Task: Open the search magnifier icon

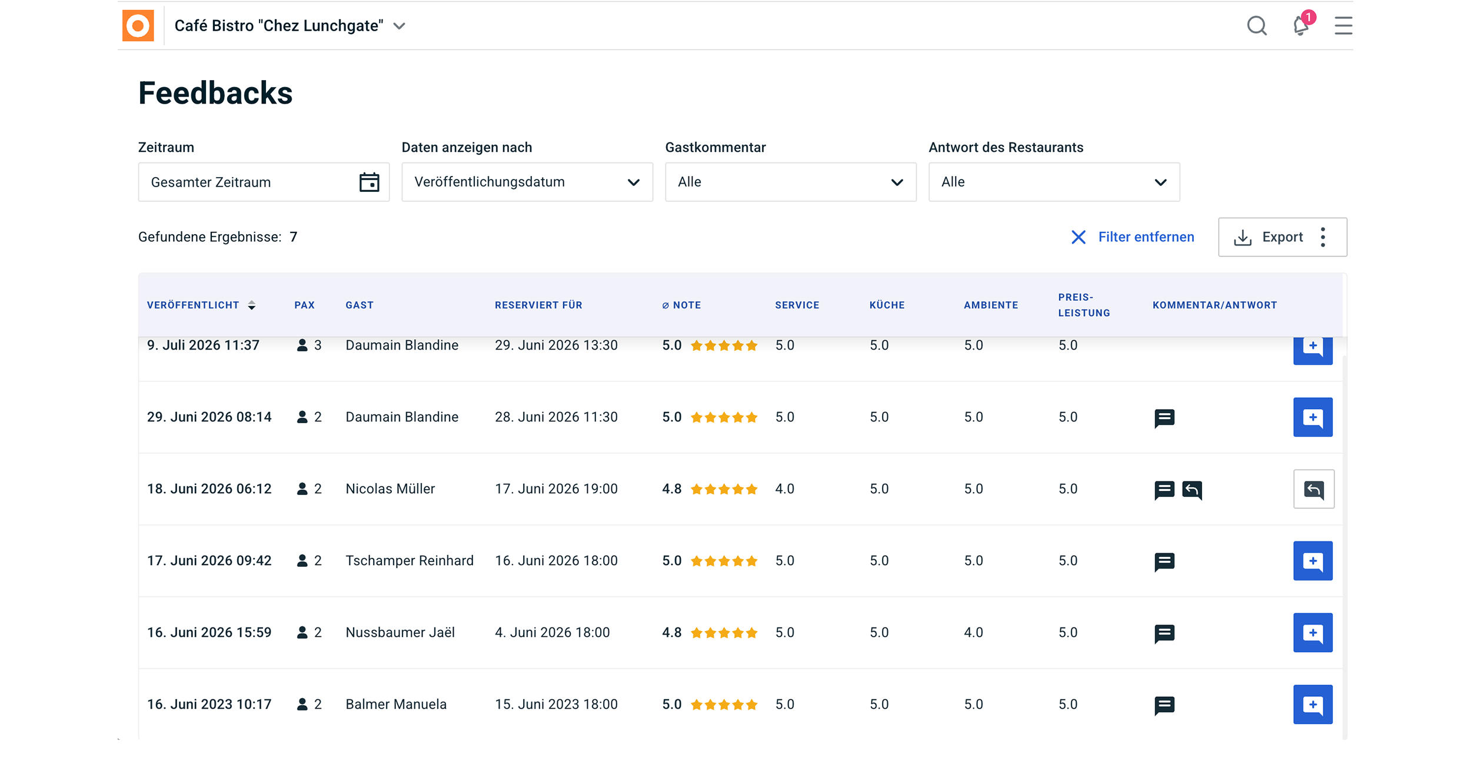Action: click(1257, 26)
